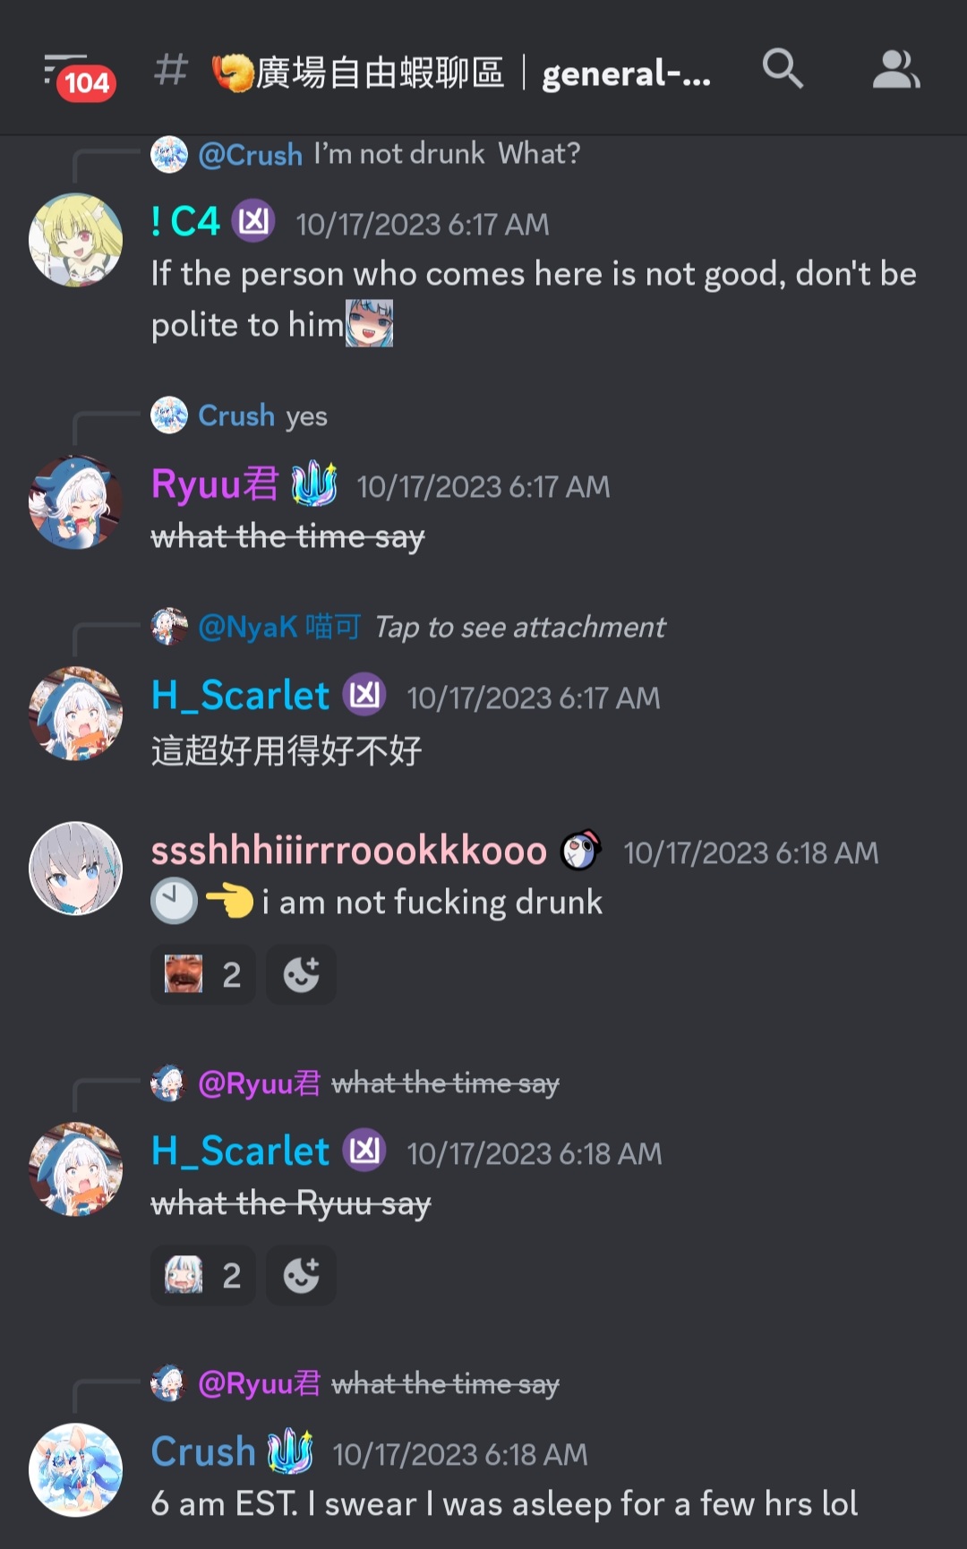Jump to Crush yes reply preview
Image resolution: width=967 pixels, height=1549 pixels.
239,415
